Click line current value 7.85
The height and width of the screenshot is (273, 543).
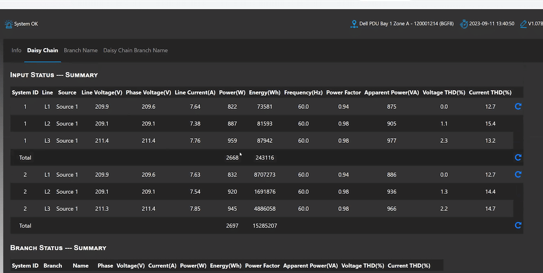pos(195,209)
